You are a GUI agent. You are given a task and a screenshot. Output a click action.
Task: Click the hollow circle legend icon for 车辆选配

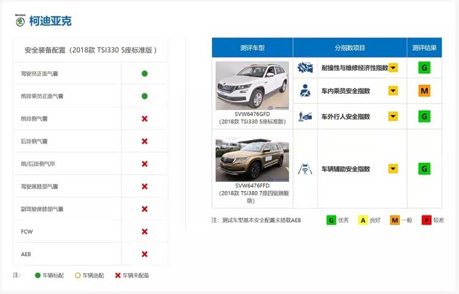[78, 275]
